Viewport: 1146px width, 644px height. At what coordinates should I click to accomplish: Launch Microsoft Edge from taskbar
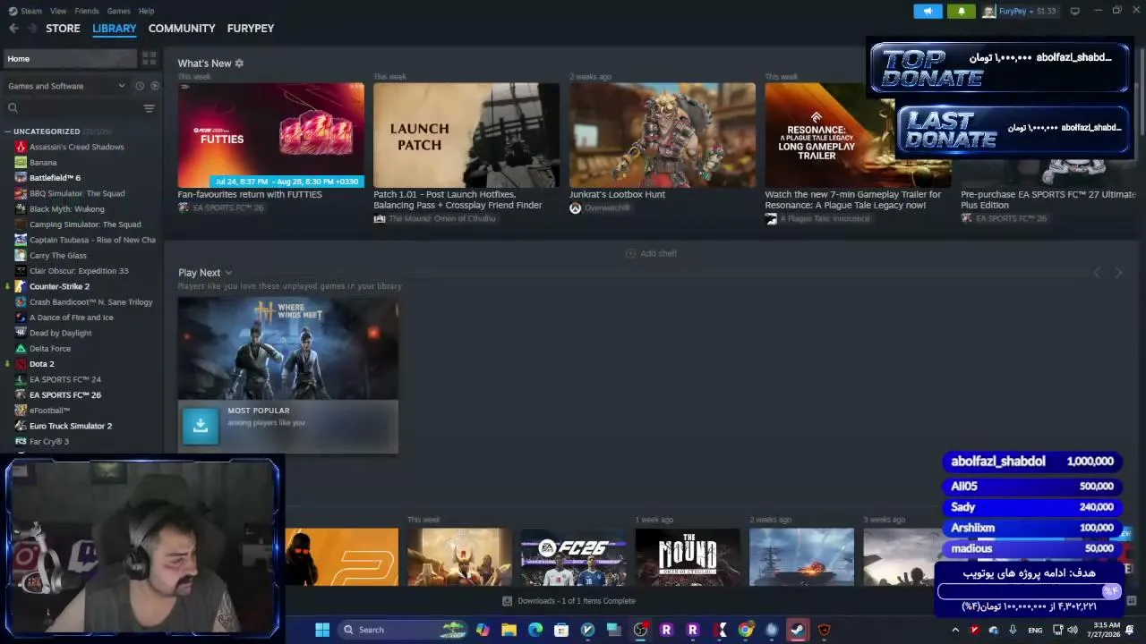[x=535, y=630]
